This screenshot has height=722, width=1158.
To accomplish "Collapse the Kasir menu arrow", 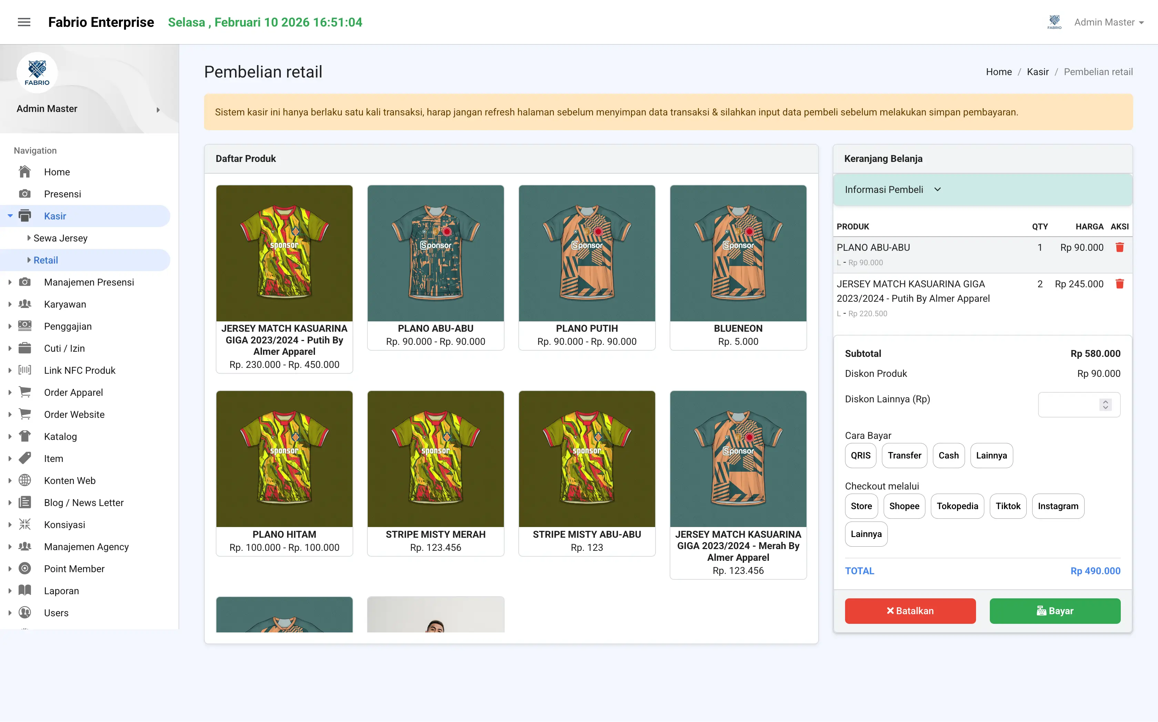I will (10, 216).
